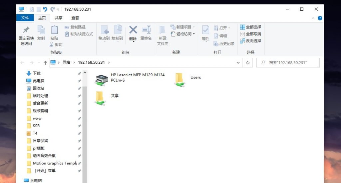Click the redo arrow in title bar

pos(52,9)
